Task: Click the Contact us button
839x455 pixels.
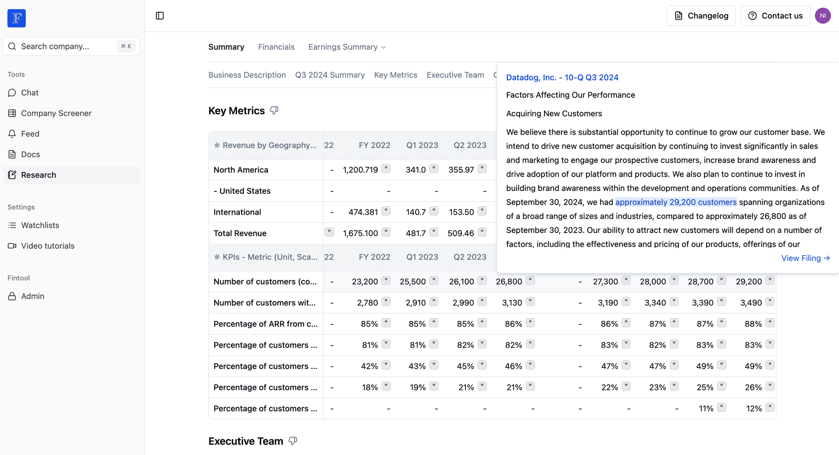Action: 775,16
